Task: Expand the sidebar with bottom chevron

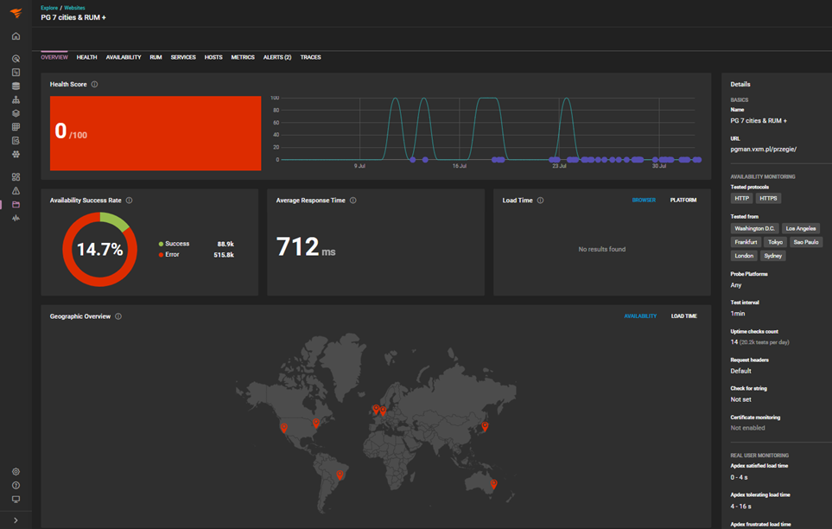Action: [x=16, y=520]
